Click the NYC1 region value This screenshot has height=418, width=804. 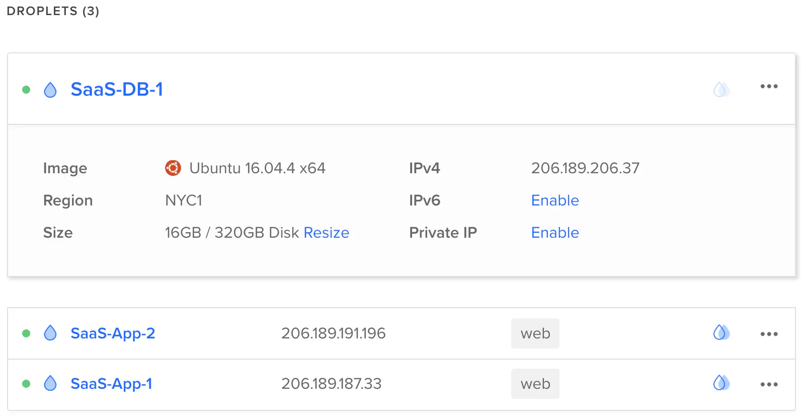pos(184,200)
